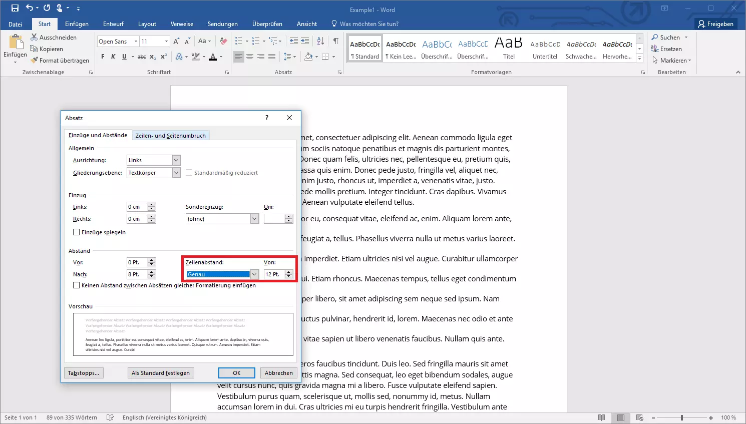The height and width of the screenshot is (424, 746).
Task: Increase paragraph indent
Action: [x=305, y=41]
